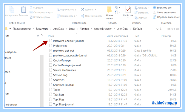
Task: Click the Переименовать rename button
Action: pos(92,16)
